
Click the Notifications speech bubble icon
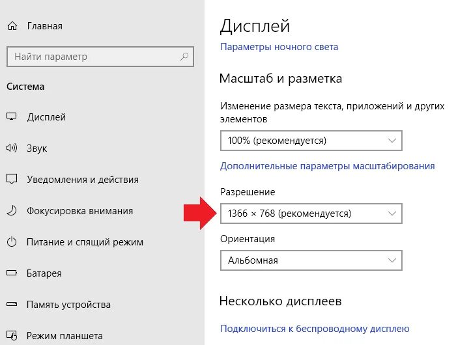12,179
